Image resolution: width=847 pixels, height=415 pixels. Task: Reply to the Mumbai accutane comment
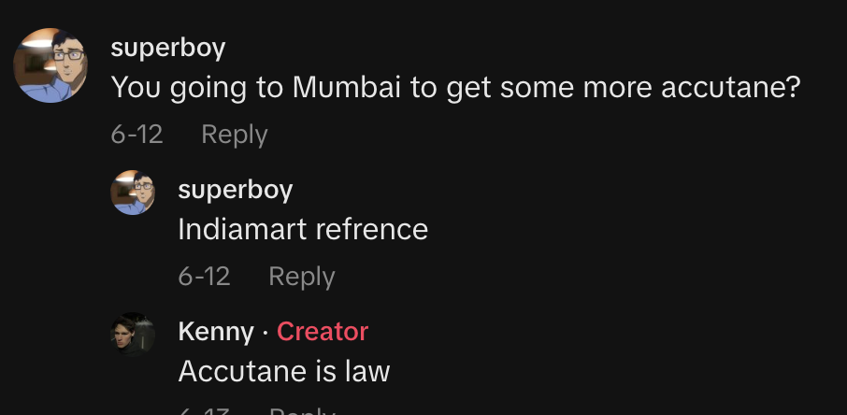pyautogui.click(x=235, y=135)
